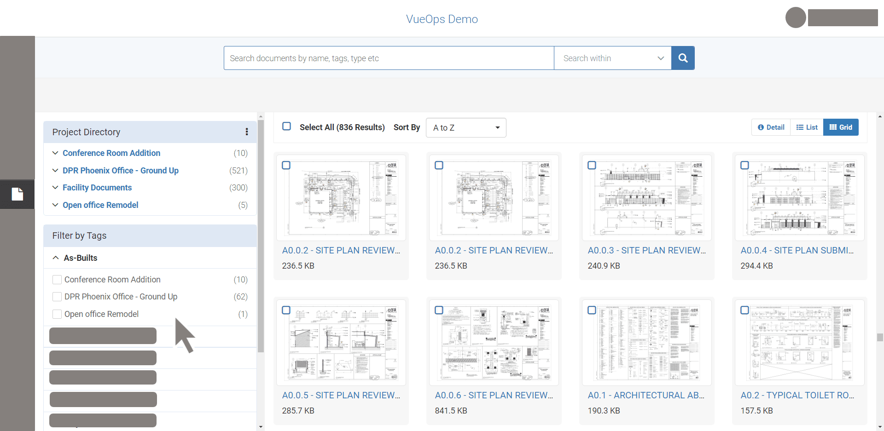Switch to Grid view
The height and width of the screenshot is (431, 884).
[841, 127]
